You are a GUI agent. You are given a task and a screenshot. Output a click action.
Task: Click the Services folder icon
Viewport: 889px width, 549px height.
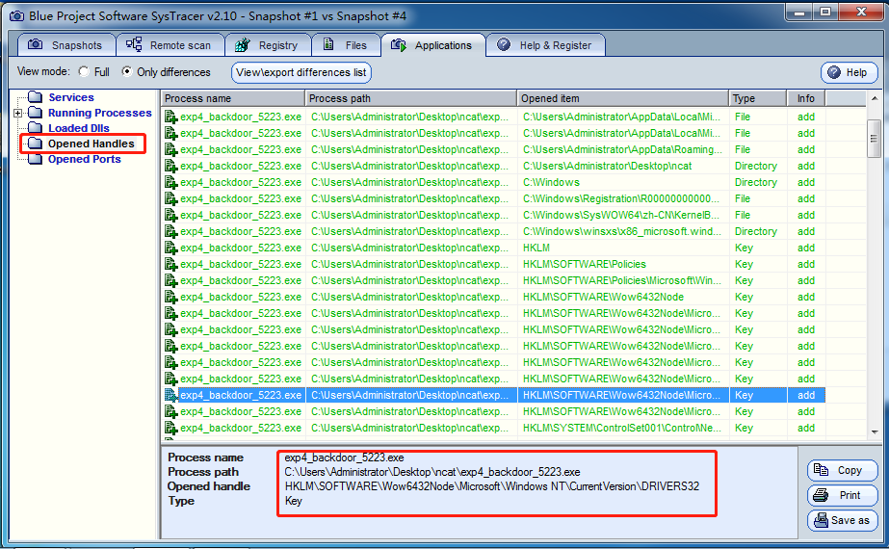point(35,97)
